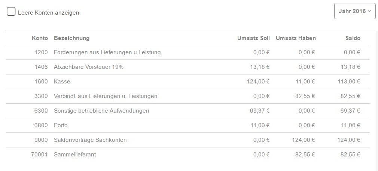
Task: Click account number 1600
Action: pos(41,82)
